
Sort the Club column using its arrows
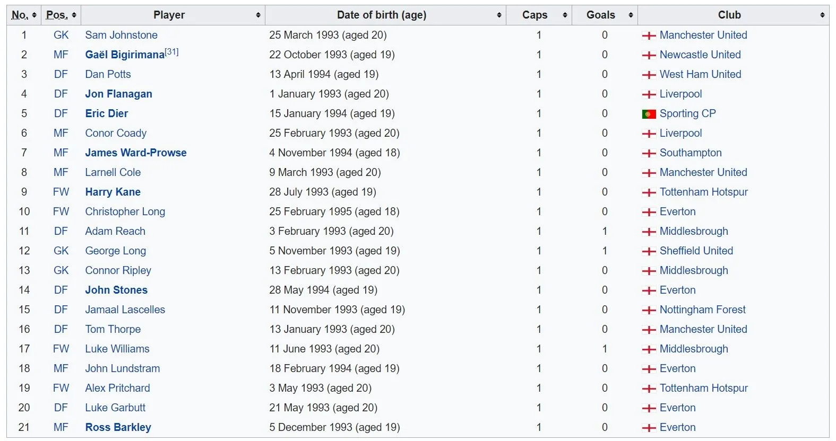click(x=822, y=15)
